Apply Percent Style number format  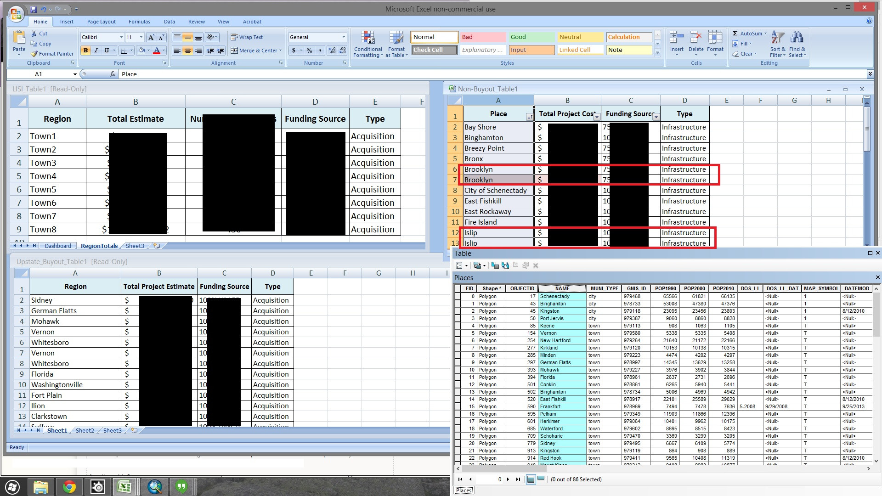310,51
